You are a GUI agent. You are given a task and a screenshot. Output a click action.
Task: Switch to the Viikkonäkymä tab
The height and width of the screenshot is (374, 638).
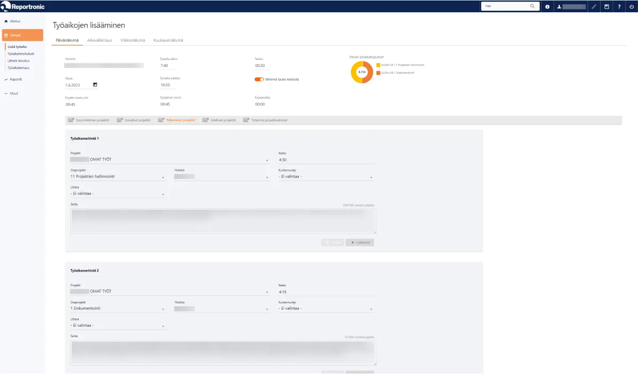tap(132, 40)
